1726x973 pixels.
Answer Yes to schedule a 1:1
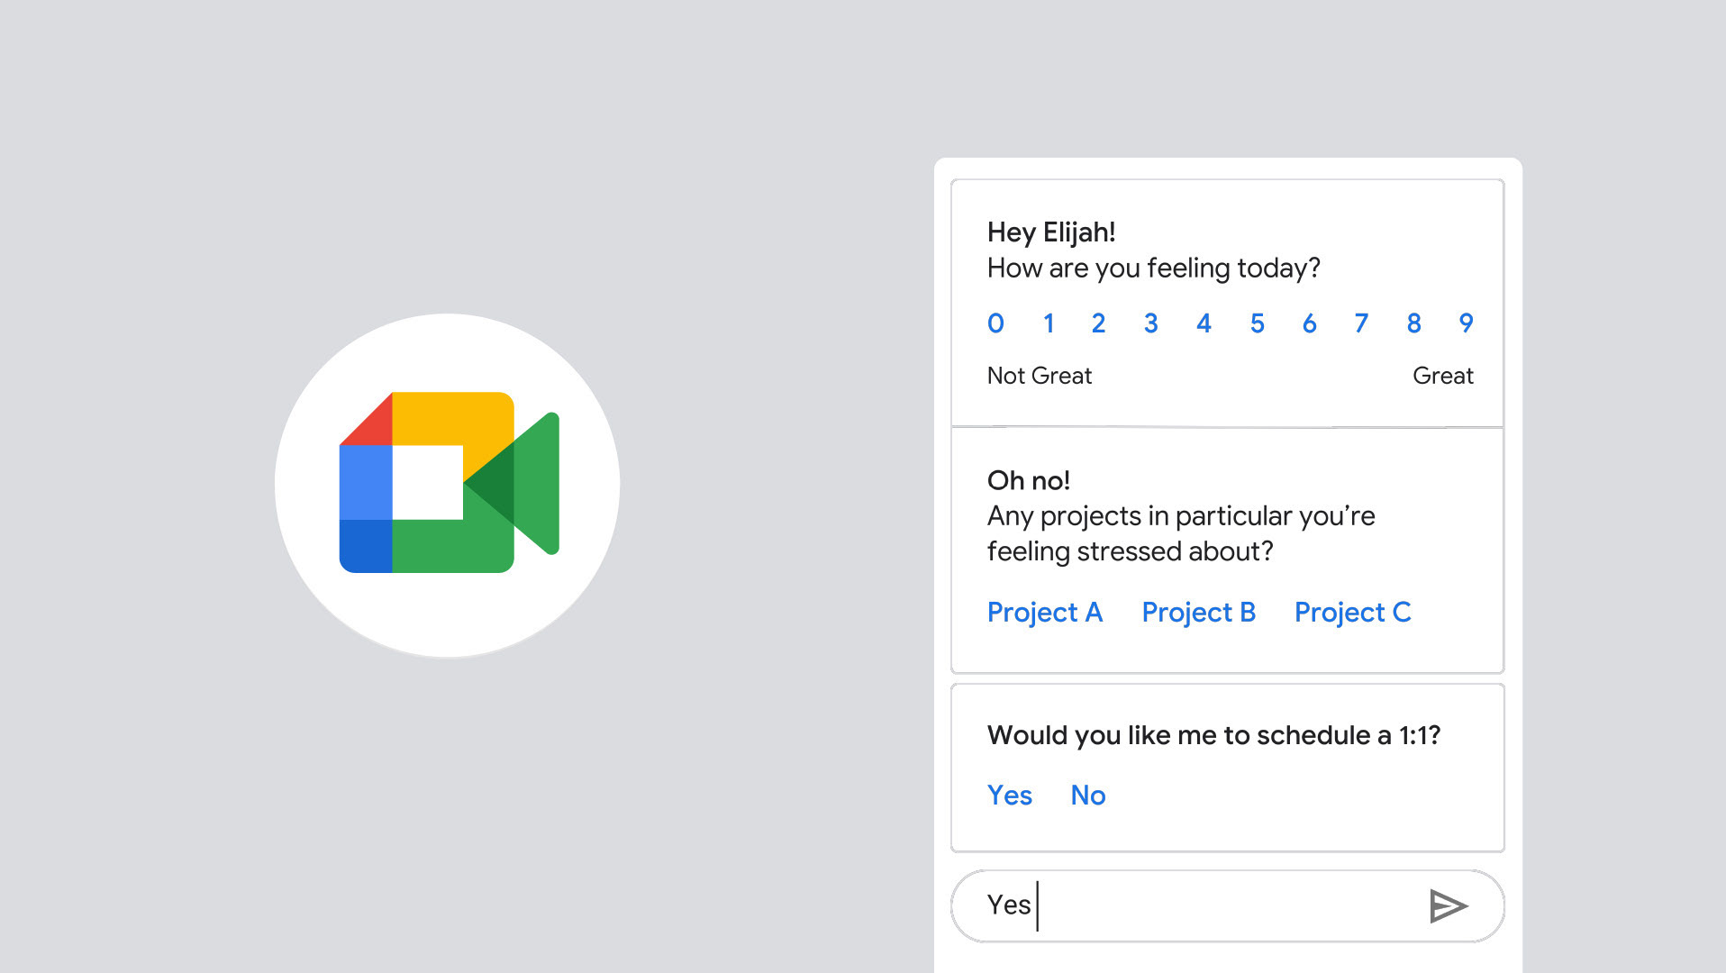1010,796
